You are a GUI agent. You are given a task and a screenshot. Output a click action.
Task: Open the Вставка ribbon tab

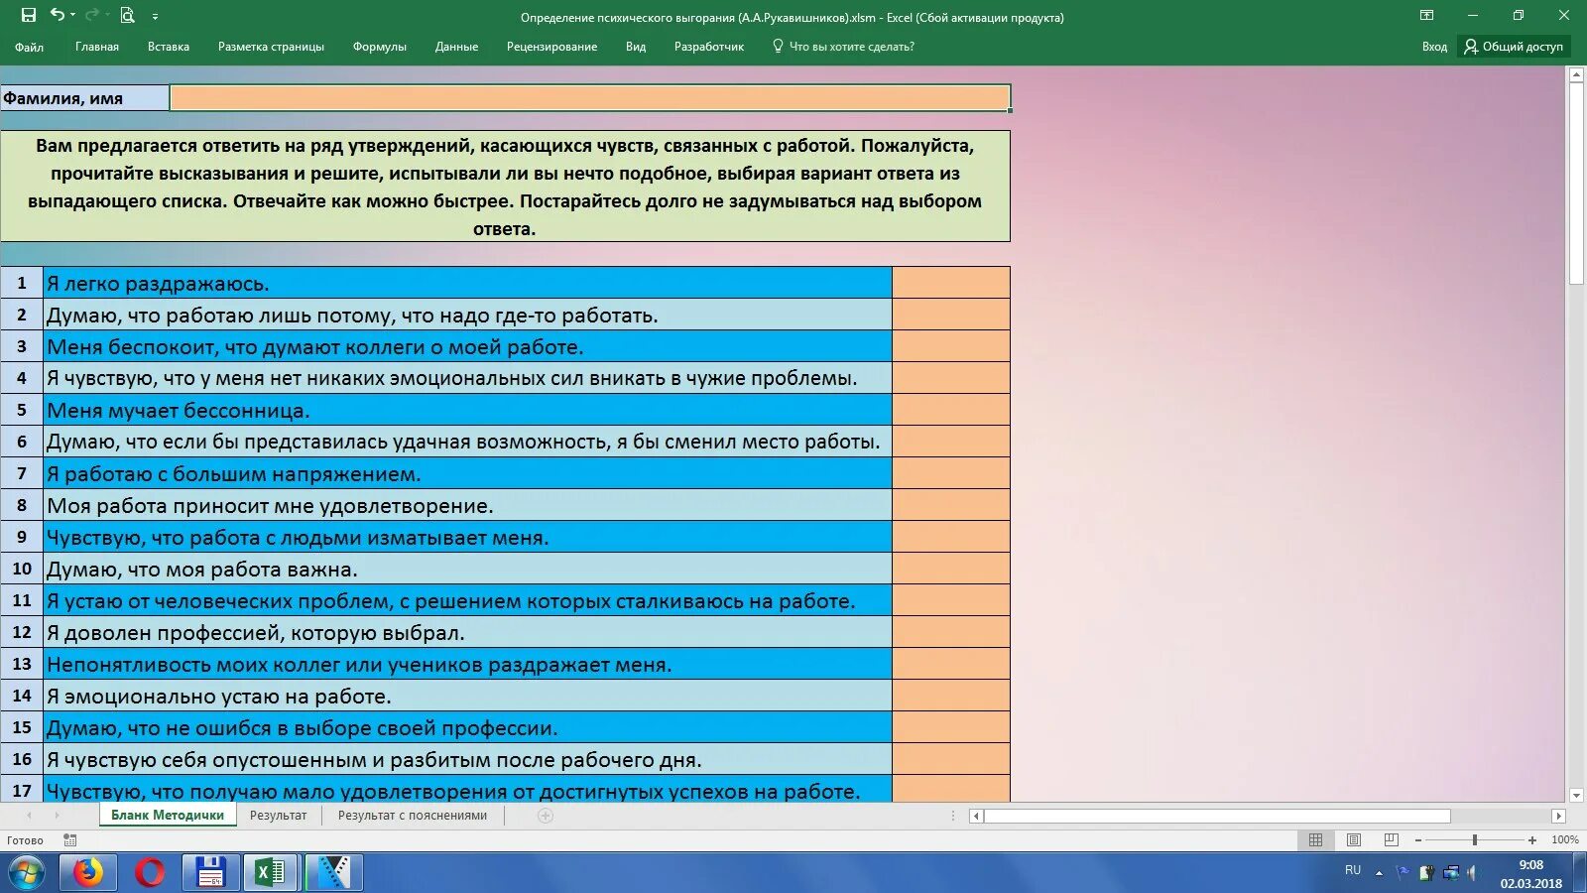[169, 47]
